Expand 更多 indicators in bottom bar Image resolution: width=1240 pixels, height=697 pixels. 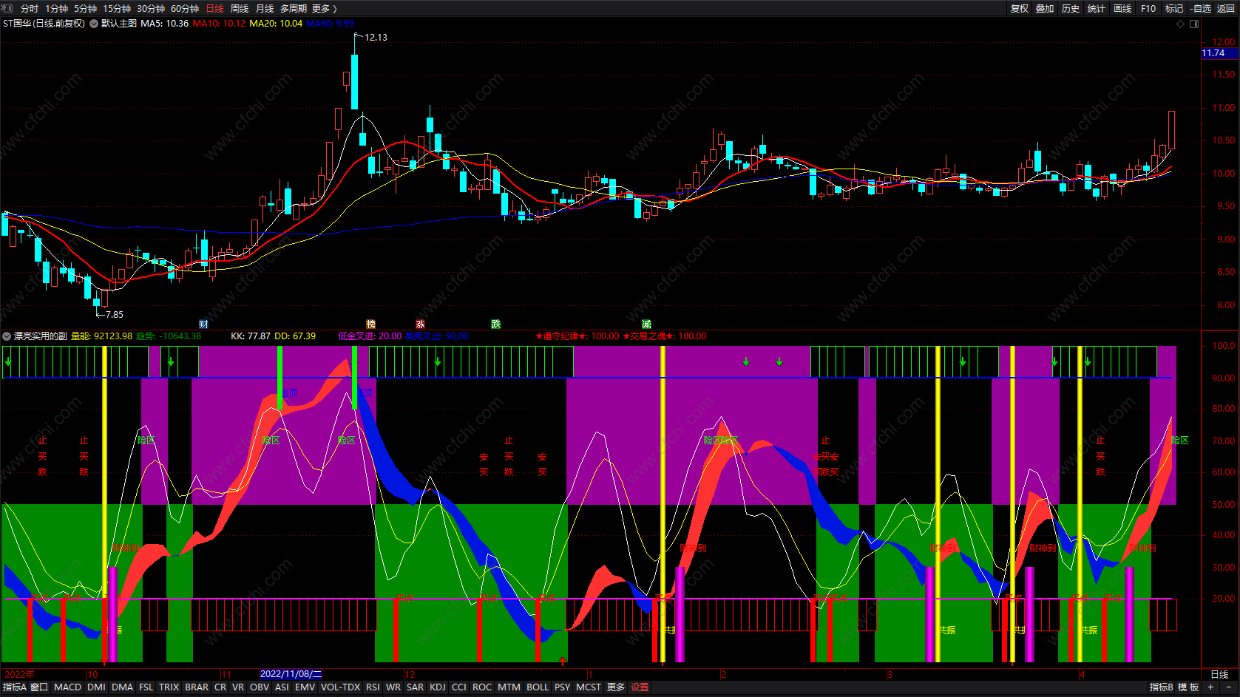[x=616, y=687]
